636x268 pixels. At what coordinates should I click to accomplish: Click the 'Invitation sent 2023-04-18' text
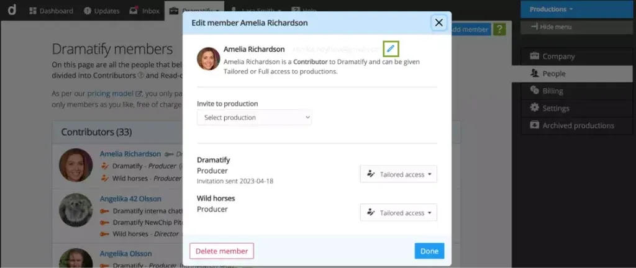(235, 181)
